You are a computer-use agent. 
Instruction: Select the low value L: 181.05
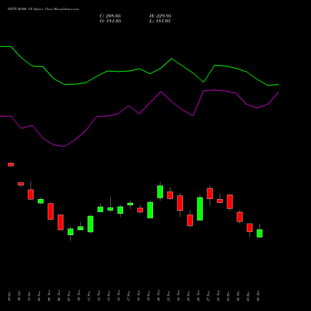(160, 21)
